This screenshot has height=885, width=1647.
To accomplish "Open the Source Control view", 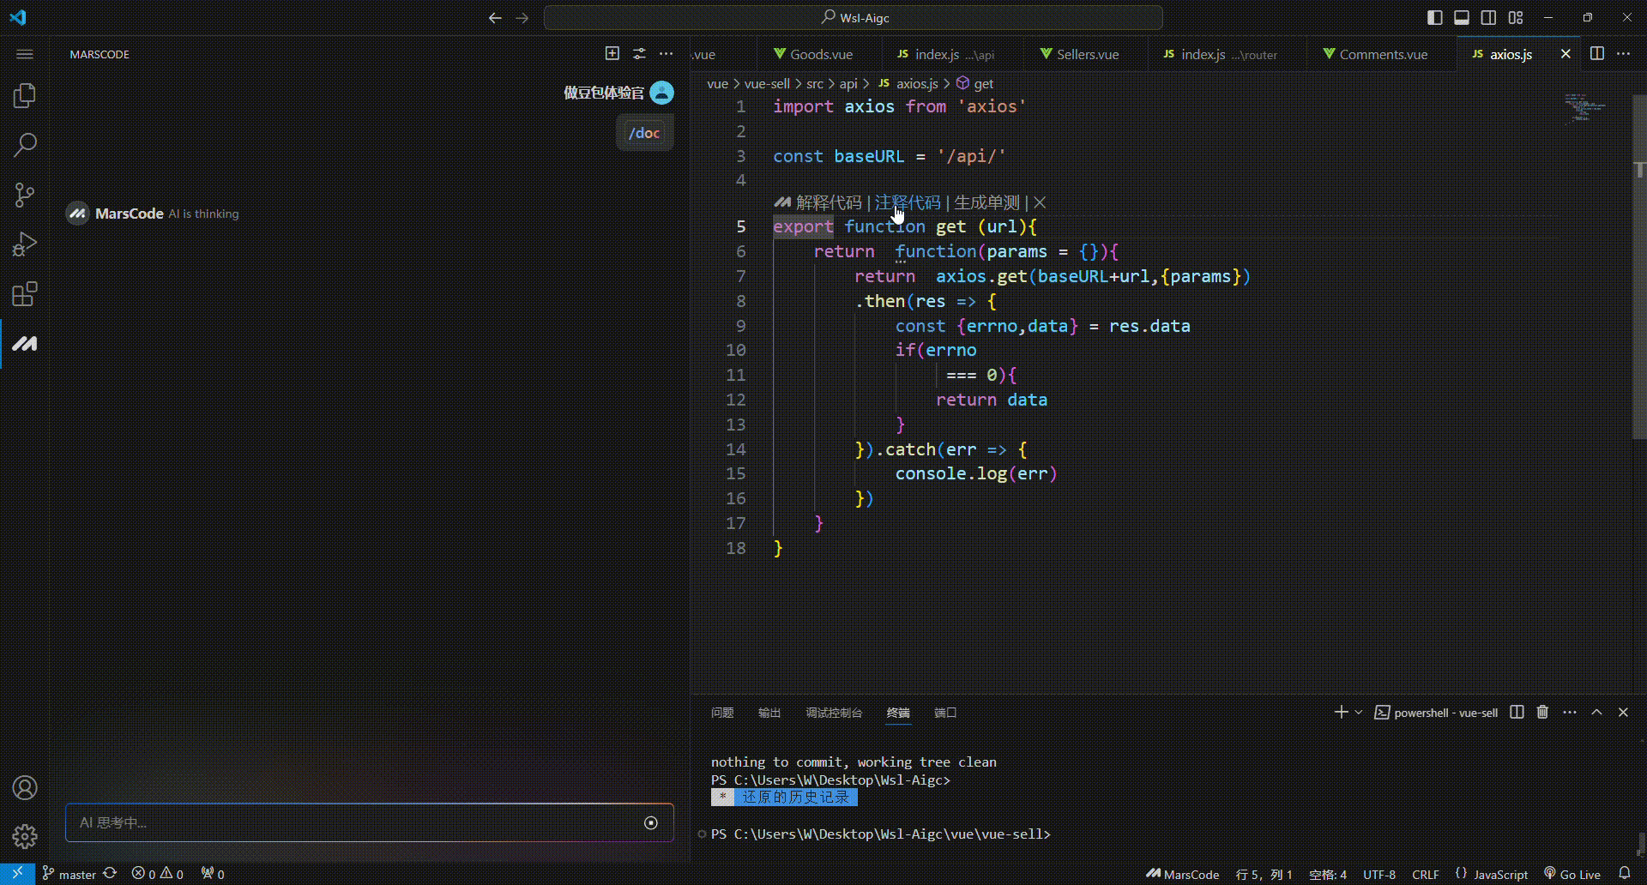I will pos(25,196).
